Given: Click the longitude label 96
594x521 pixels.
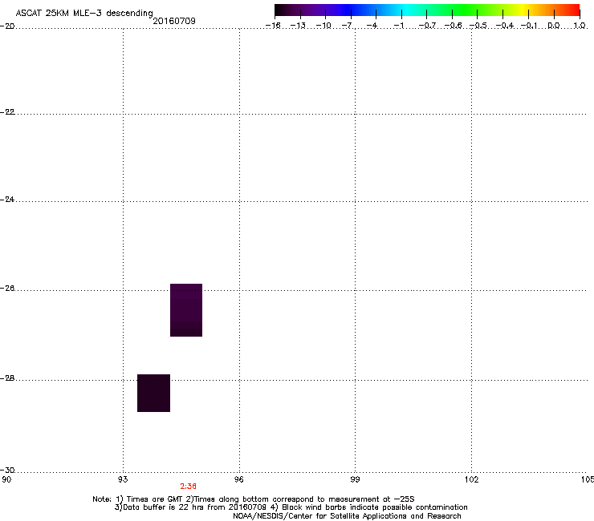Looking at the screenshot, I should click(239, 479).
